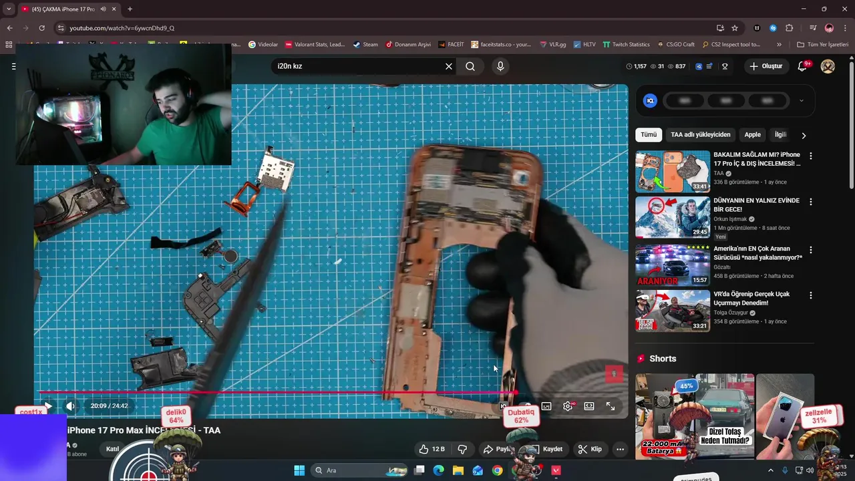
Task: Open File Explorer from the taskbar
Action: [x=458, y=470]
